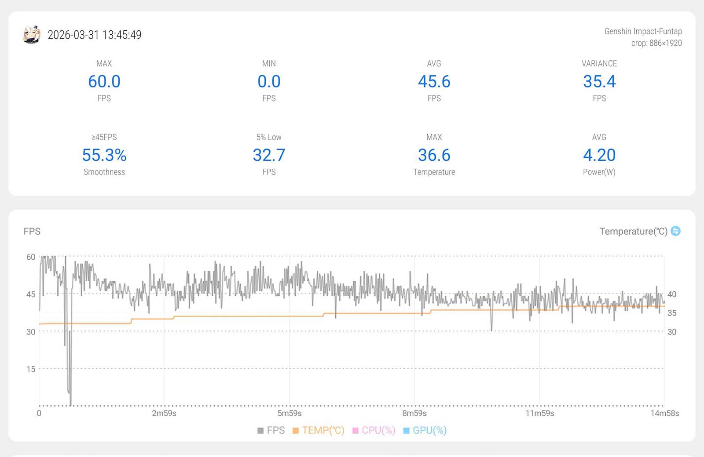Enable the CPU(%) series in legend
704x457 pixels.
(374, 431)
